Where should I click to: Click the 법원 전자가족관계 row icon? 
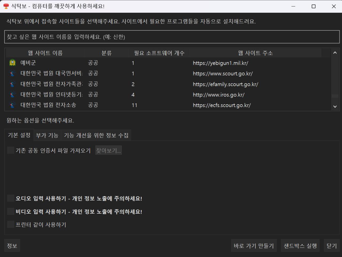coord(12,84)
